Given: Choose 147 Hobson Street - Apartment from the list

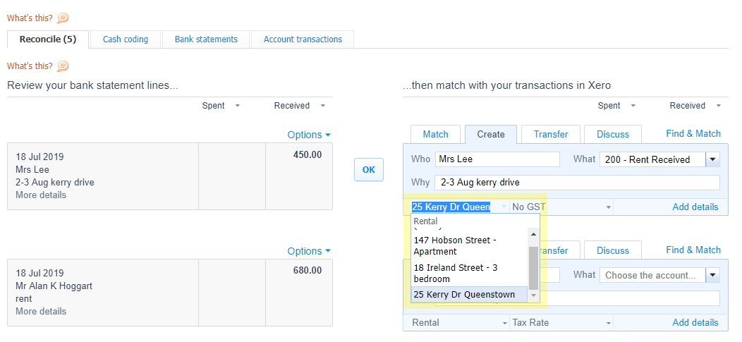Looking at the screenshot, I should [468, 246].
